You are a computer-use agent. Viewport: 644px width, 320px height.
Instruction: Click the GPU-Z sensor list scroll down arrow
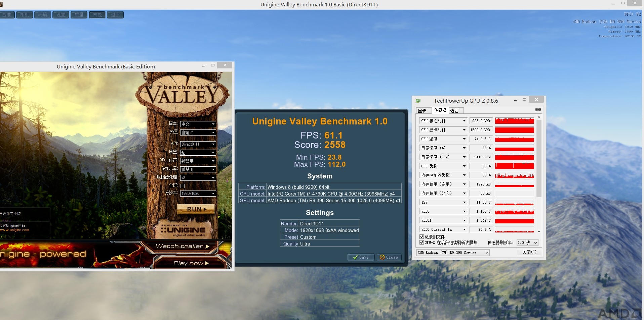[x=539, y=231]
